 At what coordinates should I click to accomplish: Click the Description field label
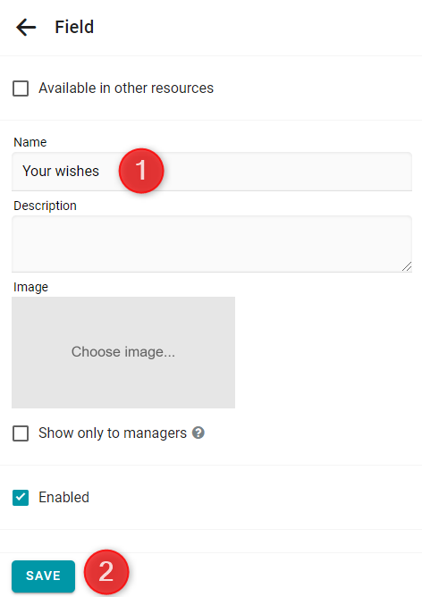click(x=45, y=206)
